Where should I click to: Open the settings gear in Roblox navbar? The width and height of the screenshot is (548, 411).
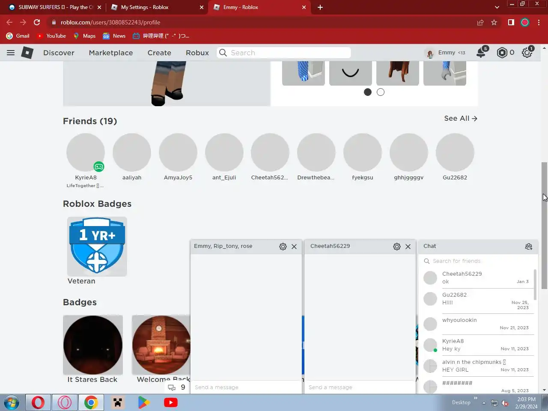(x=527, y=53)
